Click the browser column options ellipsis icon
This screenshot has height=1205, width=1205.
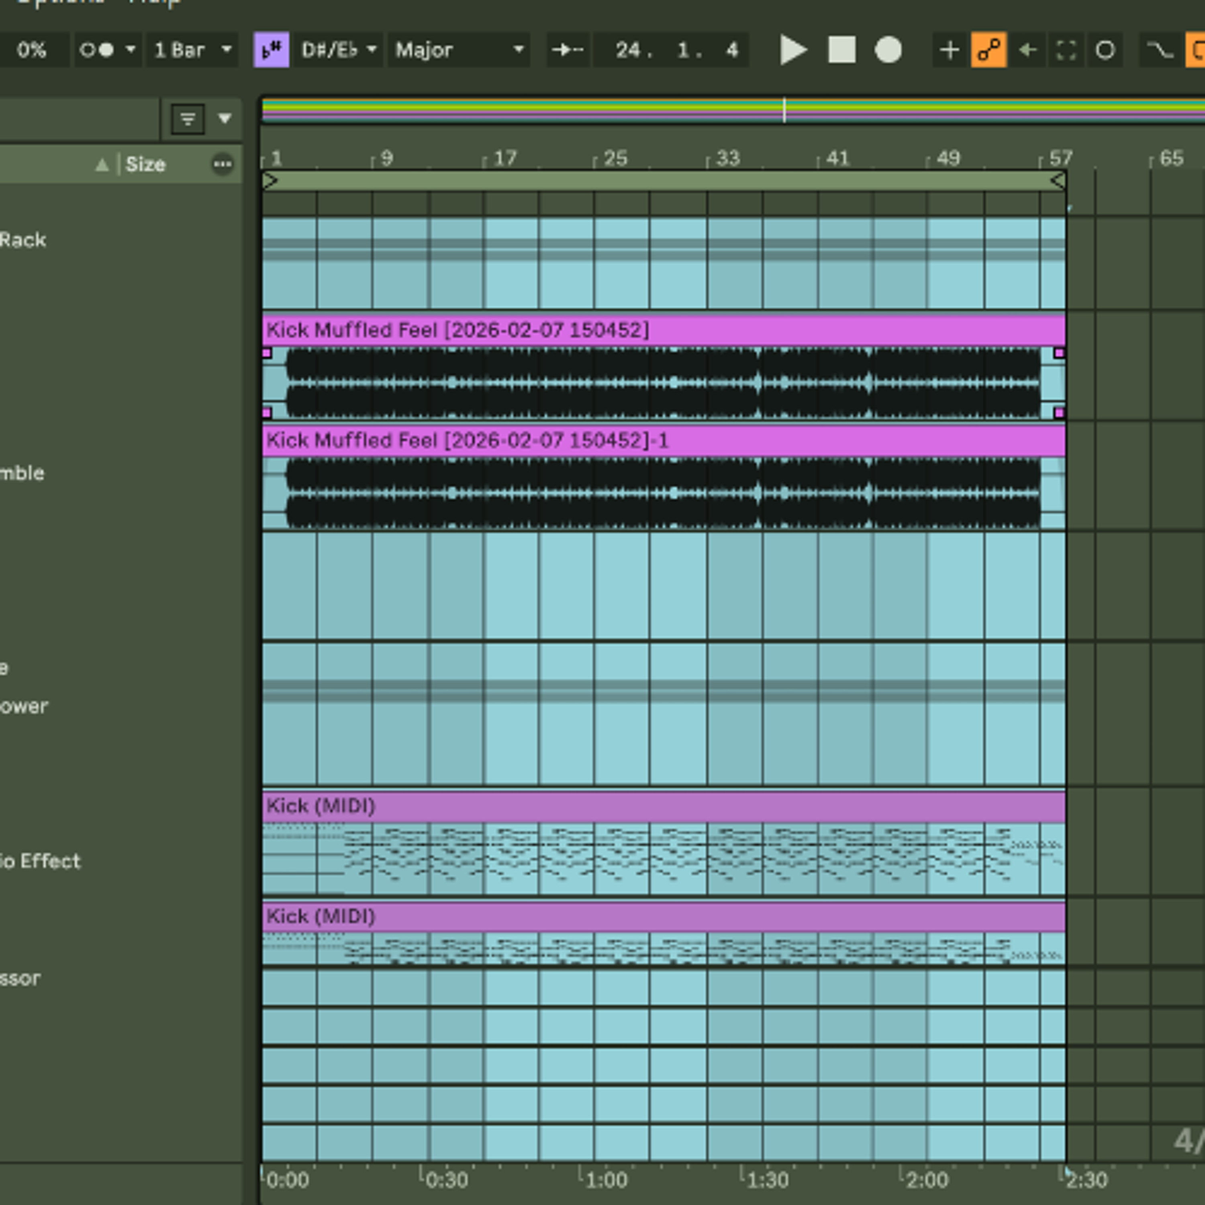pyautogui.click(x=222, y=165)
